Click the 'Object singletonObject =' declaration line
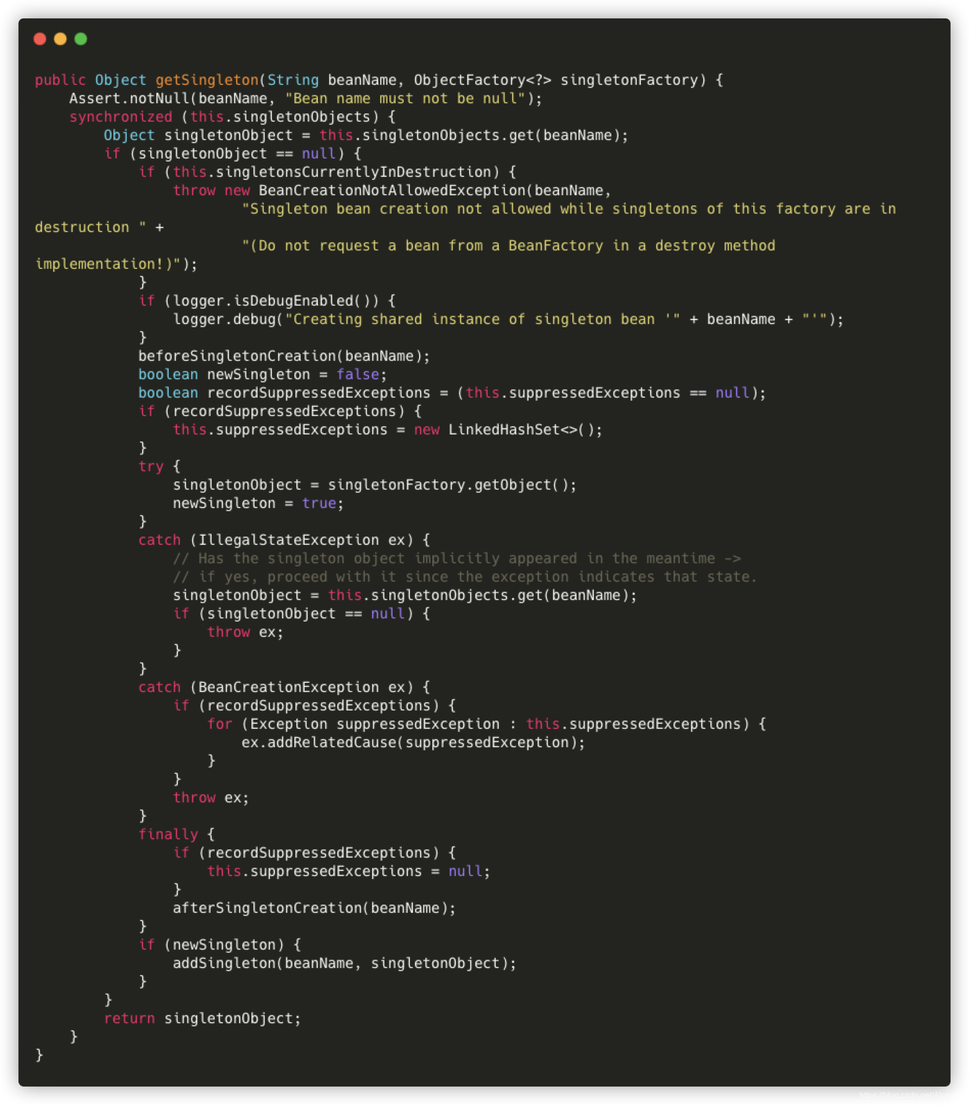Screen dimensions: 969x1105 pos(366,135)
